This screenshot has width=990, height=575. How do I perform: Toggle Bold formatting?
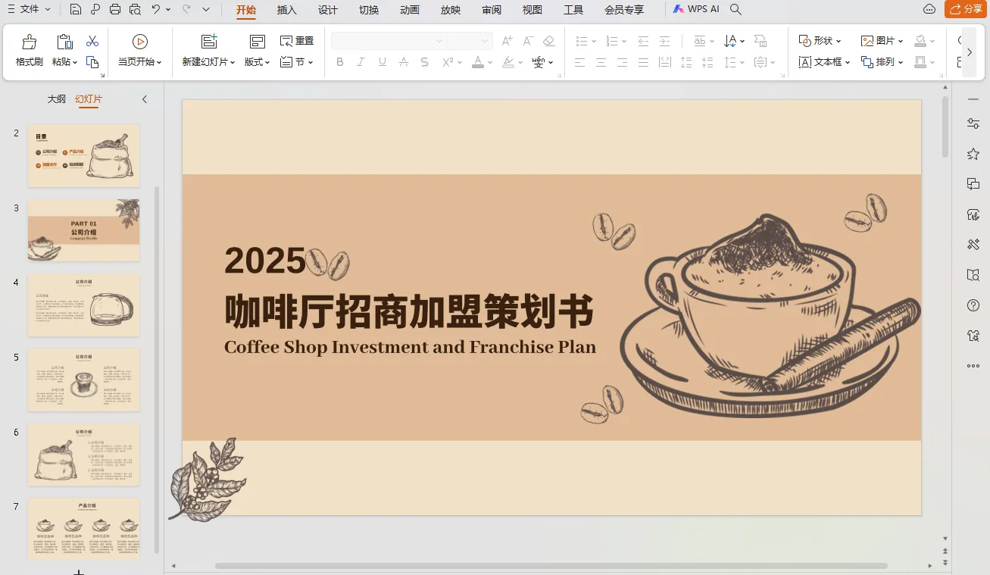(340, 62)
